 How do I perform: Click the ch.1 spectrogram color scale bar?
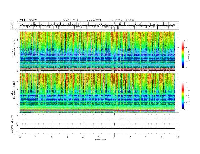(x=183, y=54)
